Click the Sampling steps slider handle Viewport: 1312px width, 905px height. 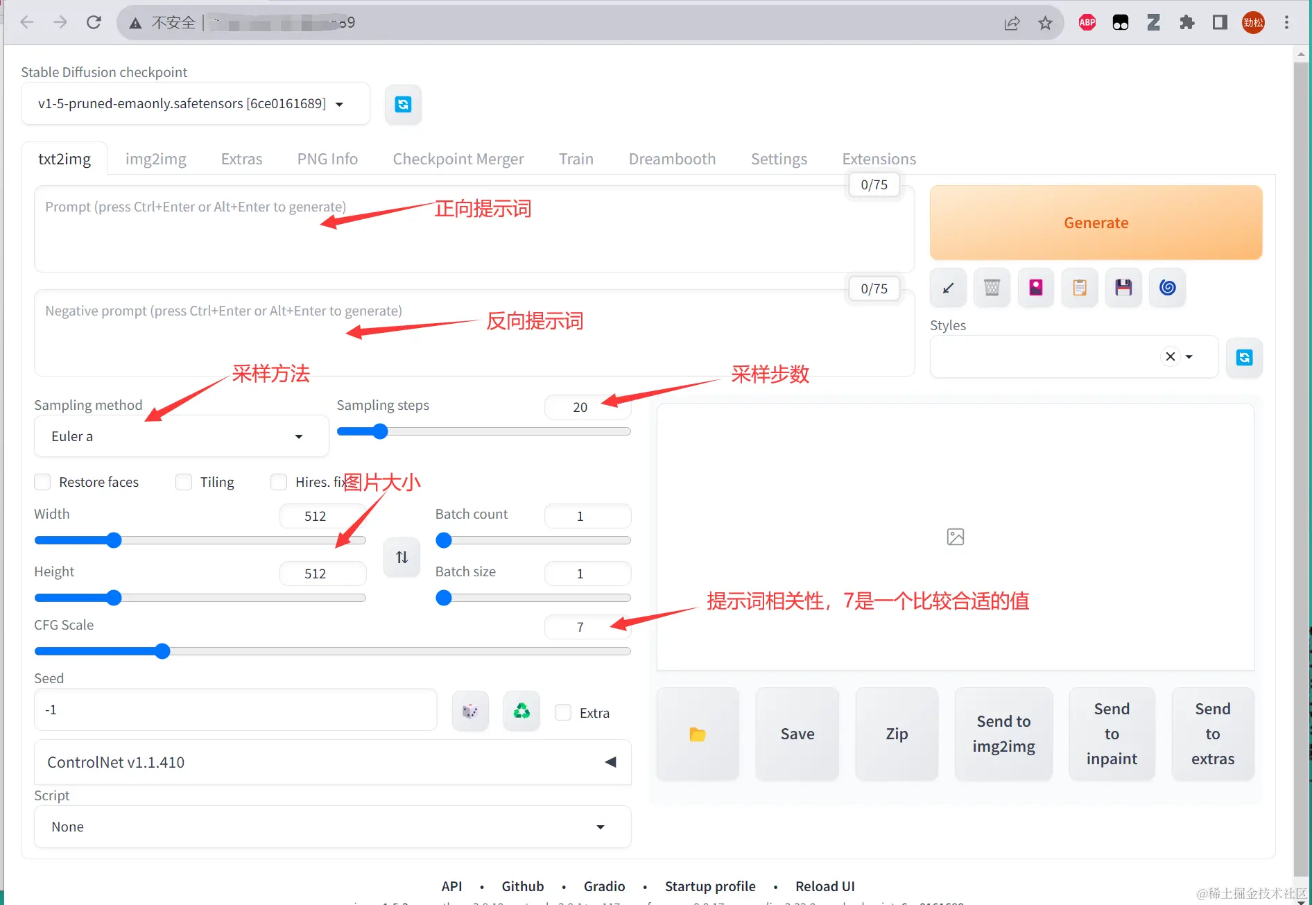coord(380,431)
